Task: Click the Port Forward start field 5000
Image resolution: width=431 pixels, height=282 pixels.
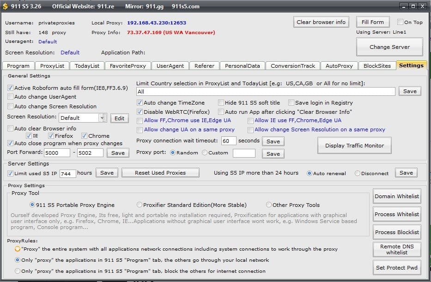Action: coord(57,153)
